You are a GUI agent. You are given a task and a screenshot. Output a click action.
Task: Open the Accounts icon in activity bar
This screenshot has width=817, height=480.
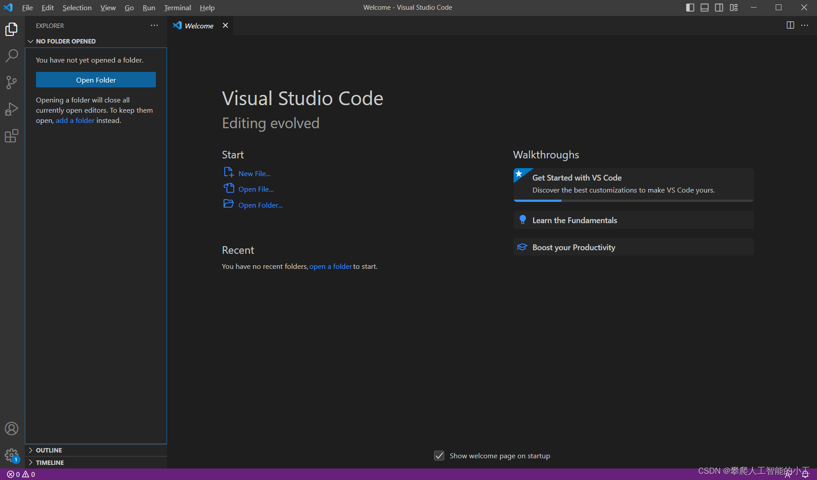coord(12,429)
